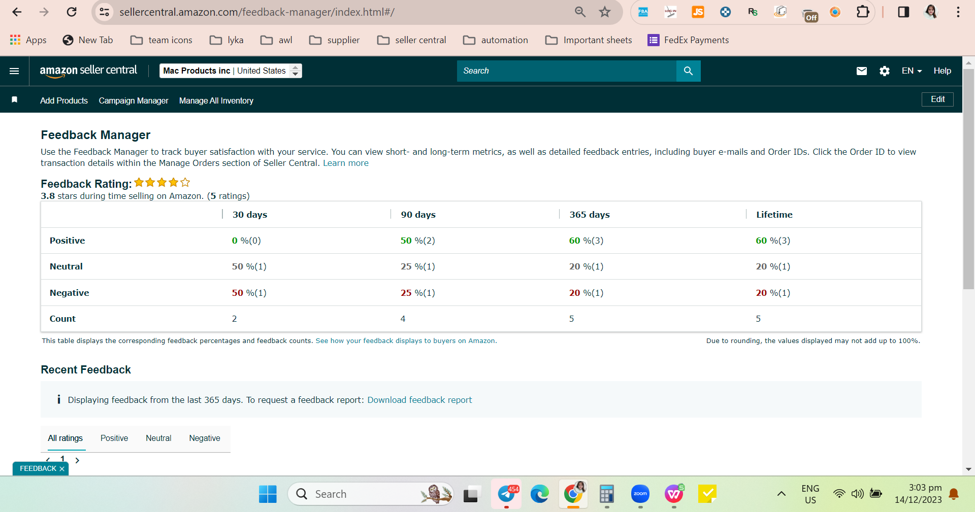Viewport: 975px width, 512px height.
Task: Open the taskbar clock showing 3:03 pm
Action: (x=918, y=494)
